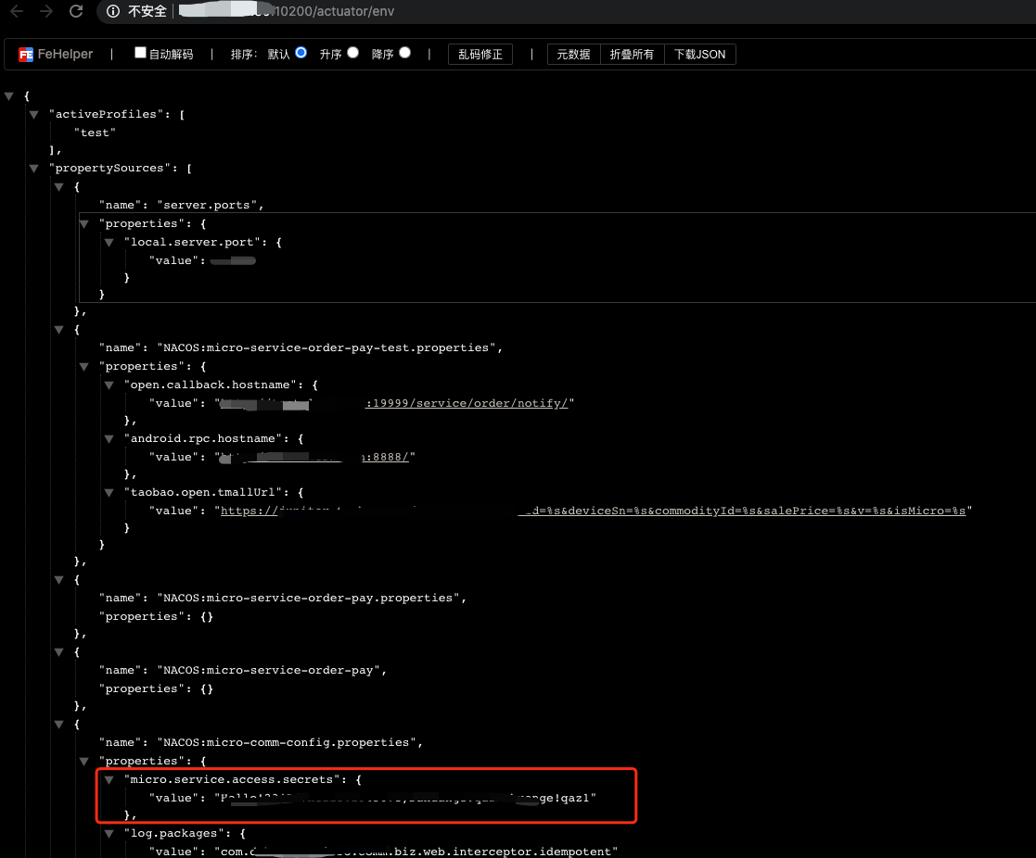Screen dimensions: 1036x858
Task: Open the :19999/service/order/notify/ link
Action: 467,403
